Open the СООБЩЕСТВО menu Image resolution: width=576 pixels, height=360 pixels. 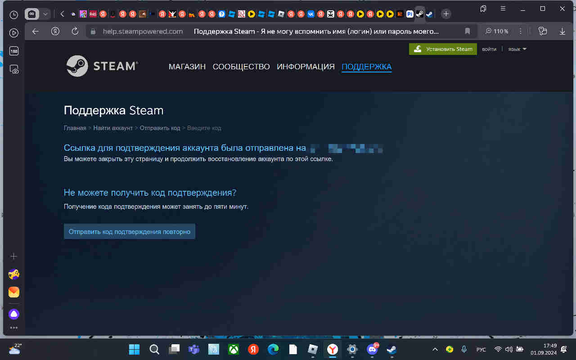tap(241, 67)
